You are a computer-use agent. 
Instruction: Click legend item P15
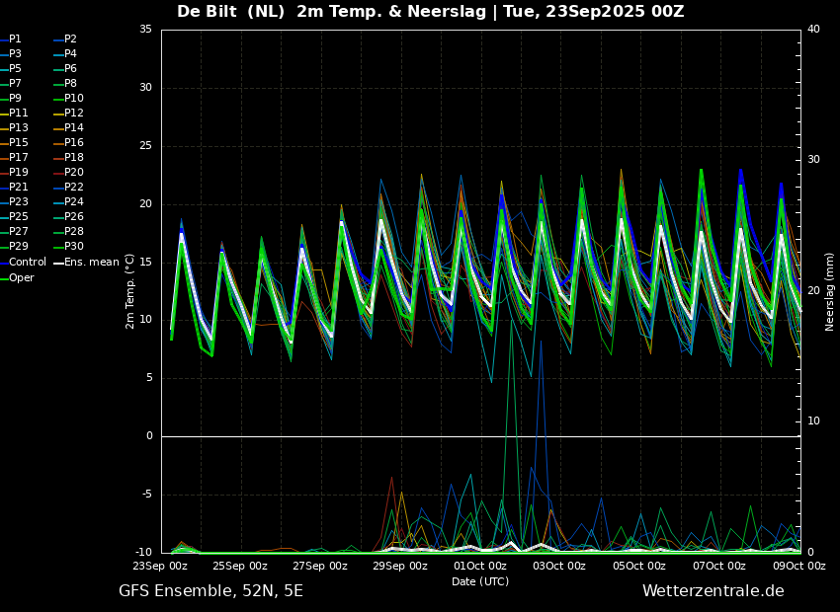pyautogui.click(x=18, y=143)
